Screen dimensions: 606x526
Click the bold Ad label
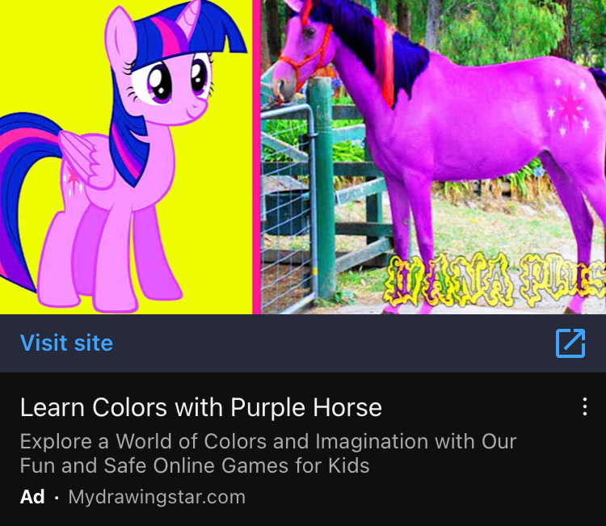click(32, 497)
